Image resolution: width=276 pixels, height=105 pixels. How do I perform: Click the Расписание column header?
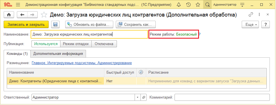206,73
